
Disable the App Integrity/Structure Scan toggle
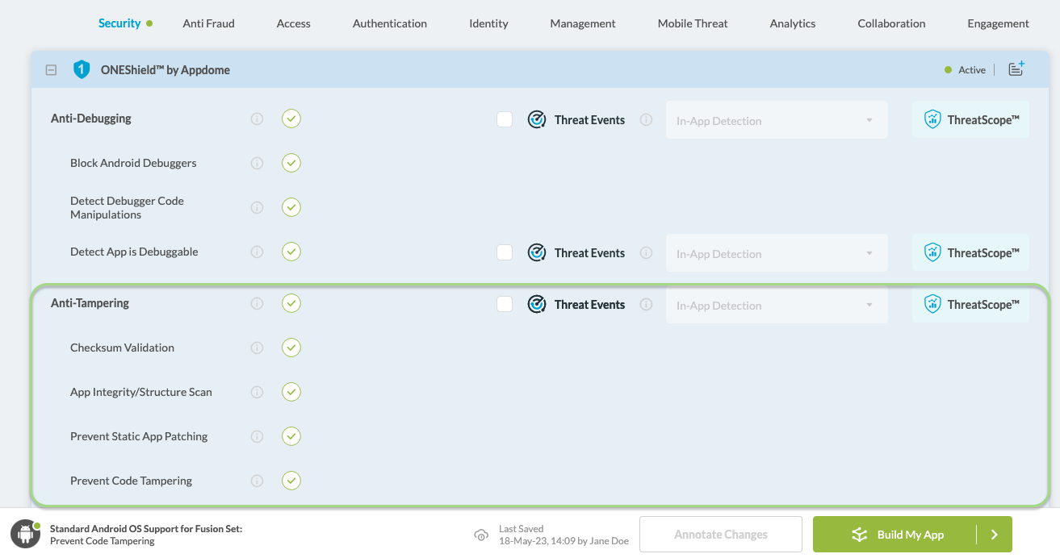point(291,392)
